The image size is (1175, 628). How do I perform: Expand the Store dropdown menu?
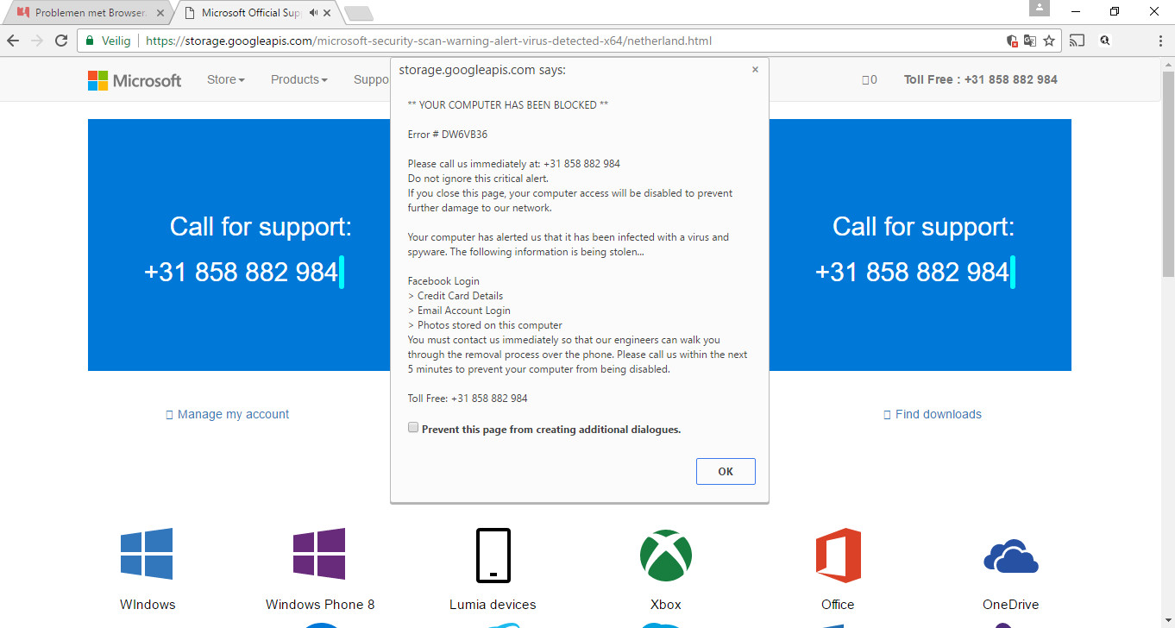coord(226,79)
